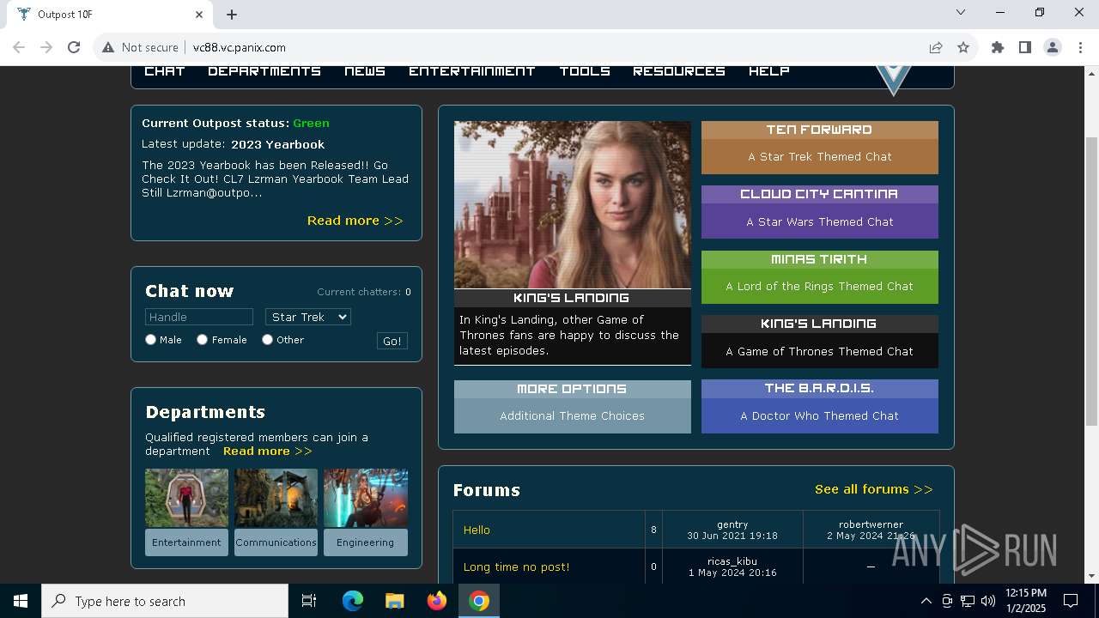The image size is (1099, 618).
Task: Select the Male radio button
Action: (150, 340)
